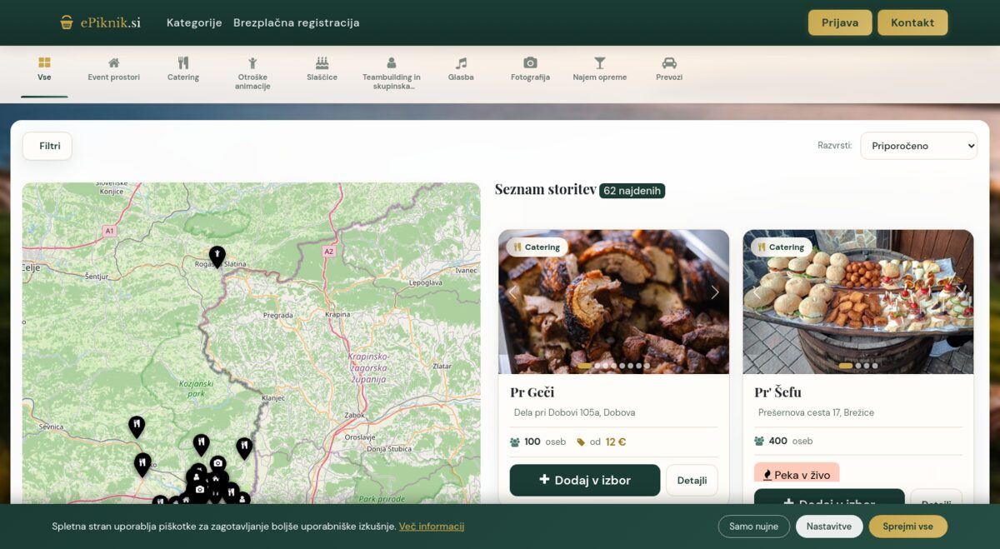Select the Otroške animacije child icon
The image size is (1000, 549).
pos(252,62)
